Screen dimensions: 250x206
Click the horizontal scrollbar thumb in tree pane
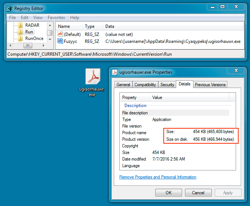(28, 46)
